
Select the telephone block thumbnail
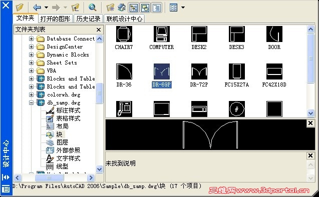[124, 109]
